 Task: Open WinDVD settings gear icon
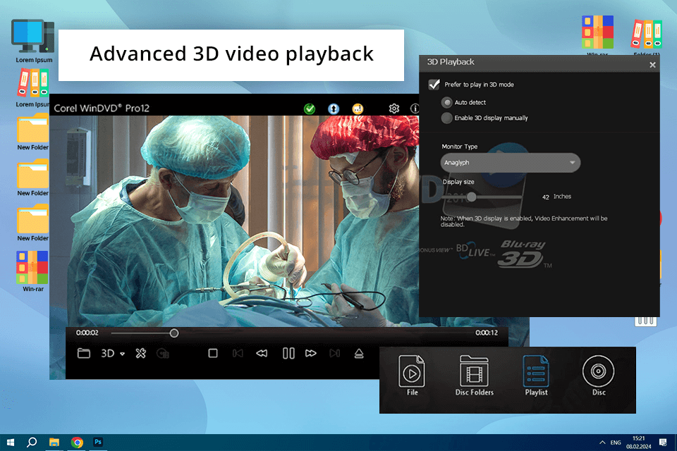point(394,109)
